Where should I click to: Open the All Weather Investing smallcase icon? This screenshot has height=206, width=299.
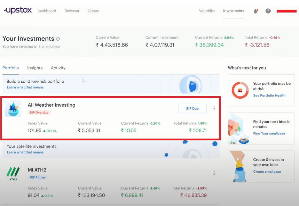(13, 108)
